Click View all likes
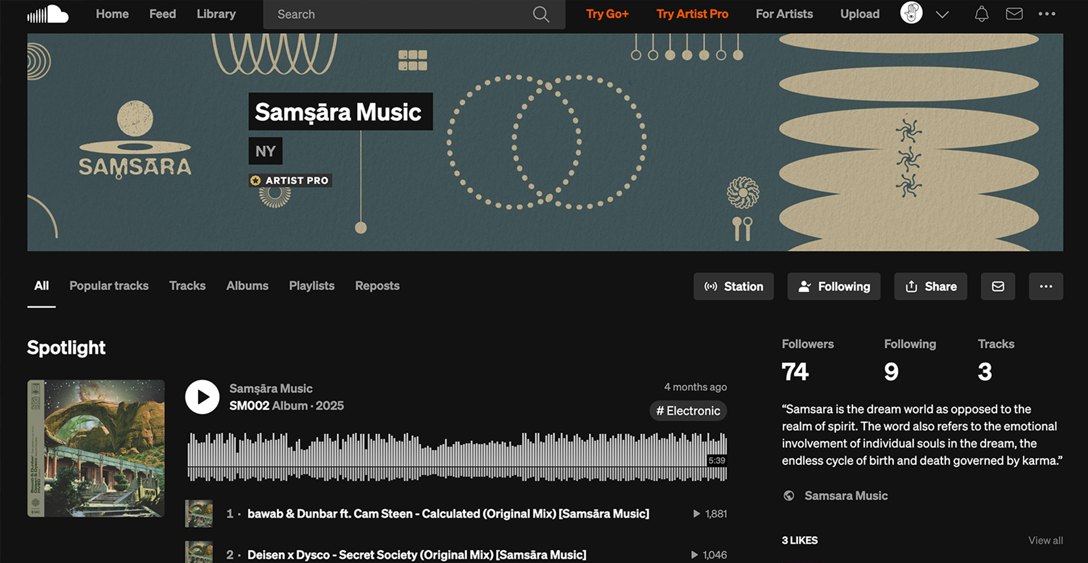The width and height of the screenshot is (1088, 563). (1045, 541)
